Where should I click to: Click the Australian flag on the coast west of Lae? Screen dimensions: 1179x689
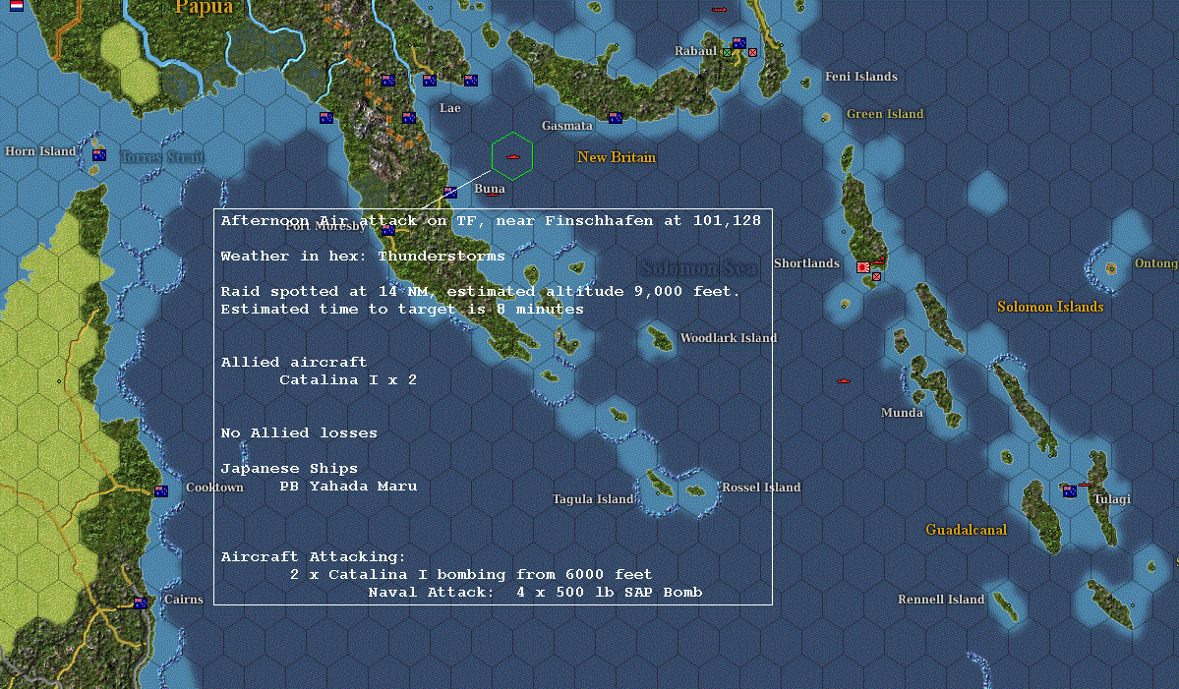pyautogui.click(x=326, y=117)
